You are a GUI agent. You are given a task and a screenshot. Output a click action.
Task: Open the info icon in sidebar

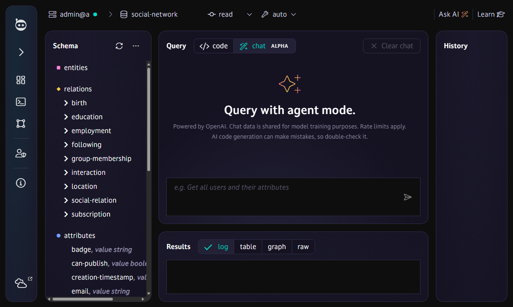[21, 183]
